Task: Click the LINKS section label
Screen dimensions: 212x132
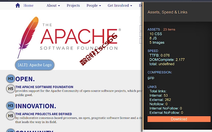Action: [x=152, y=87]
